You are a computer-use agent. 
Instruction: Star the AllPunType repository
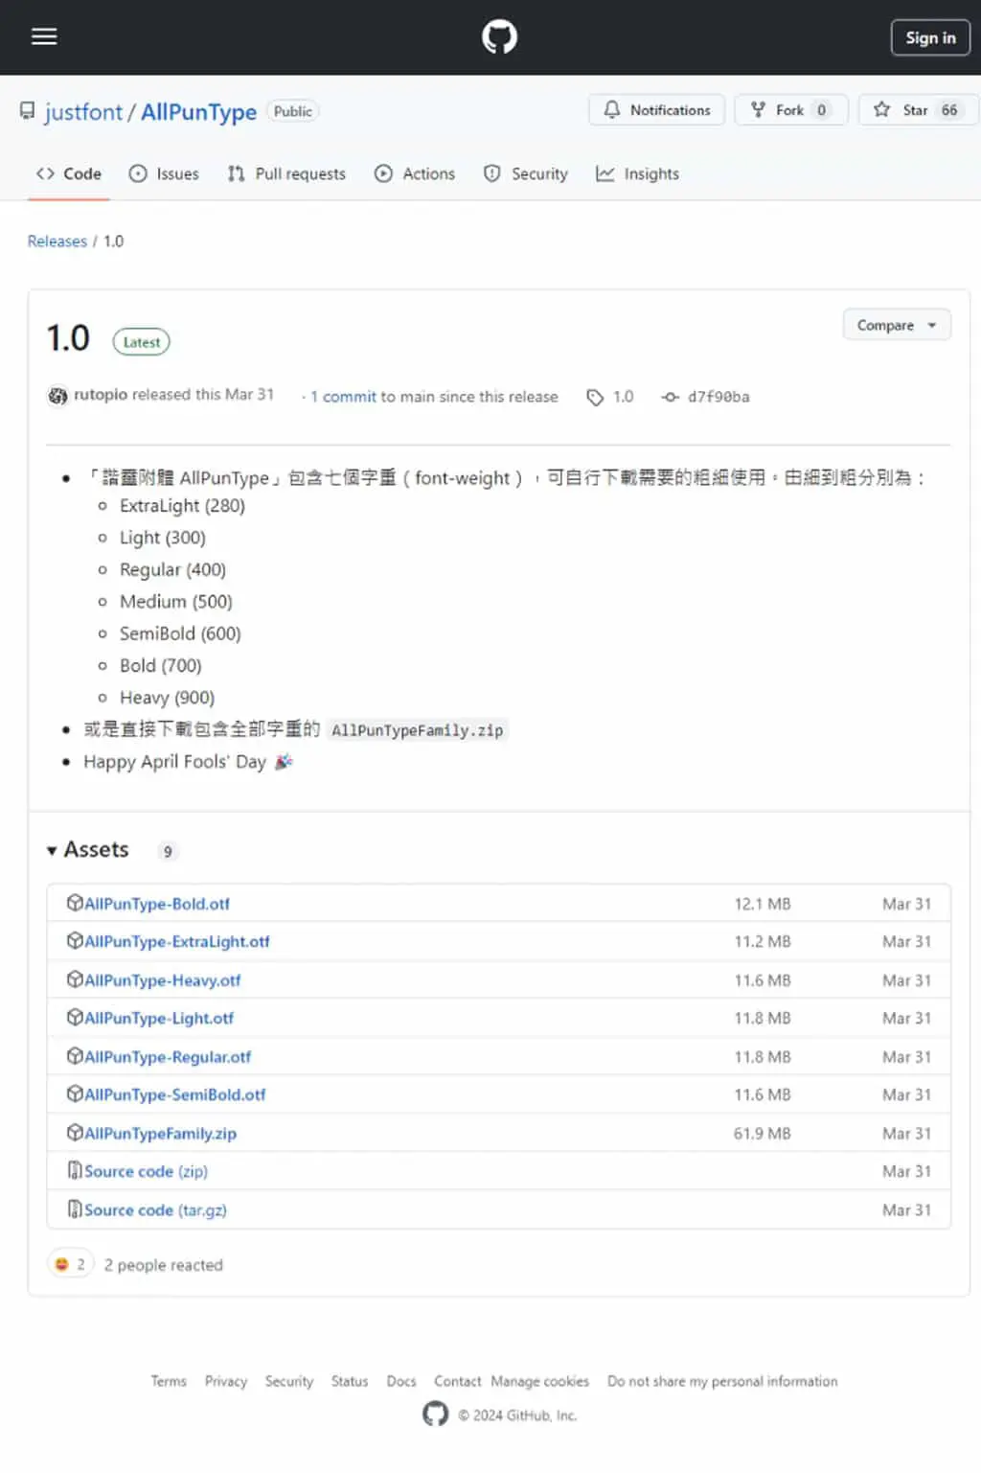(x=917, y=110)
